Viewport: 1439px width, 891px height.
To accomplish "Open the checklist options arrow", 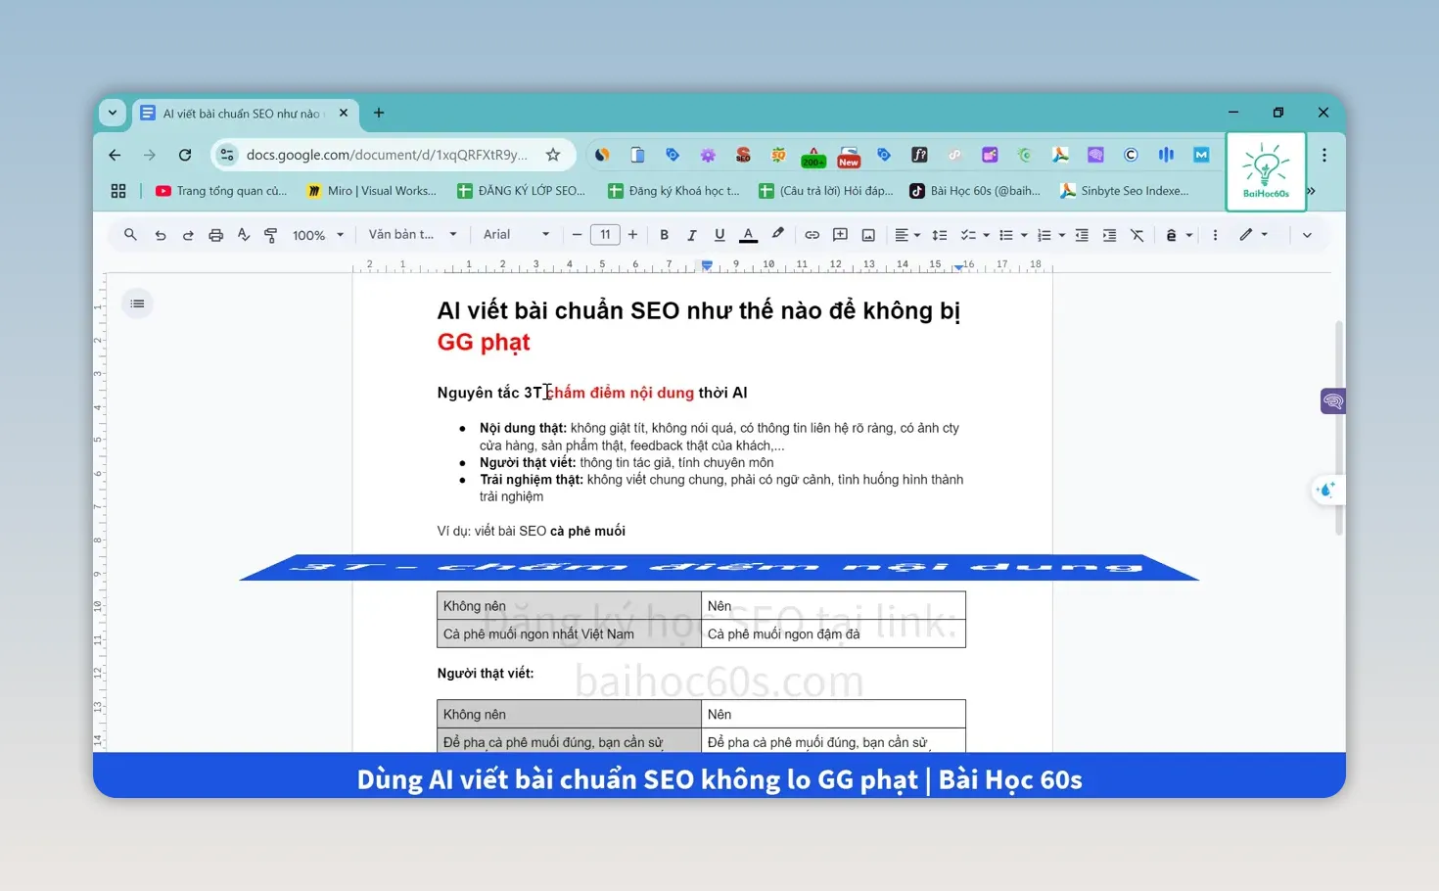I will (986, 235).
